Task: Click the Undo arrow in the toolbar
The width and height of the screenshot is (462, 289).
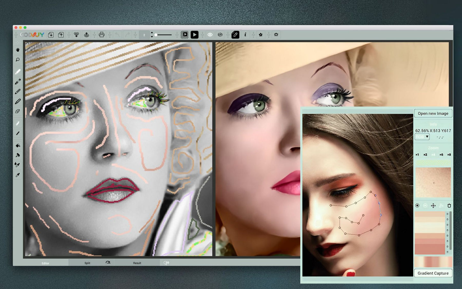Action: tap(117, 35)
